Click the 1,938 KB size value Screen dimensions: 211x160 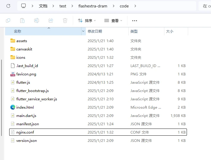[x=178, y=116]
